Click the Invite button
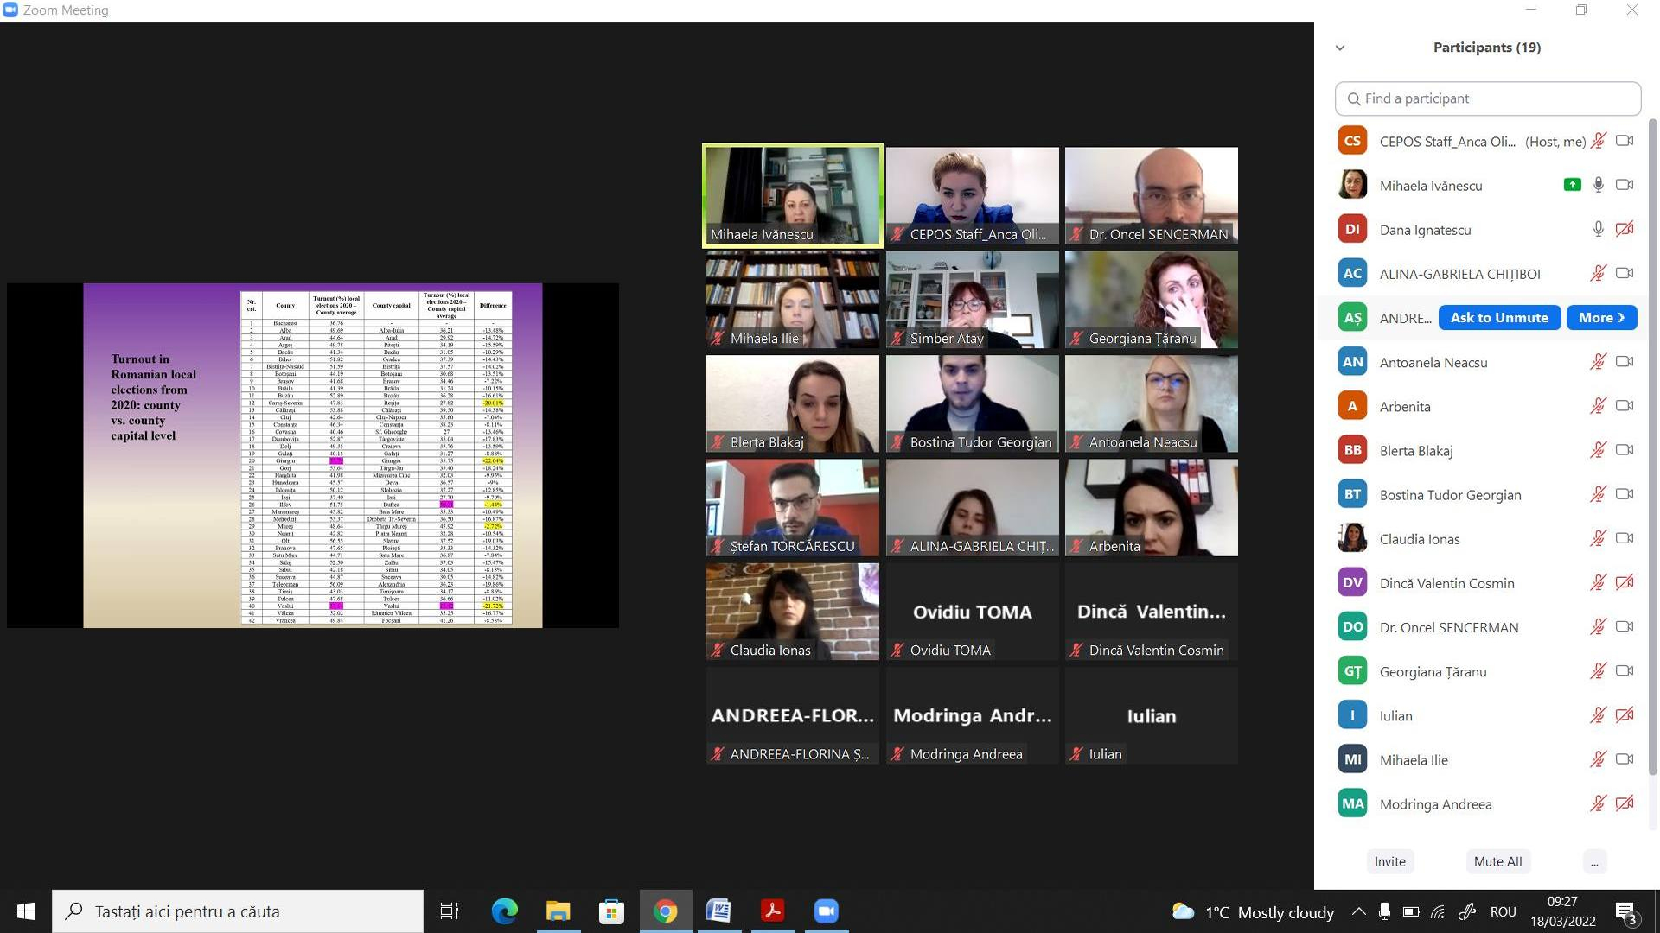 [x=1389, y=862]
